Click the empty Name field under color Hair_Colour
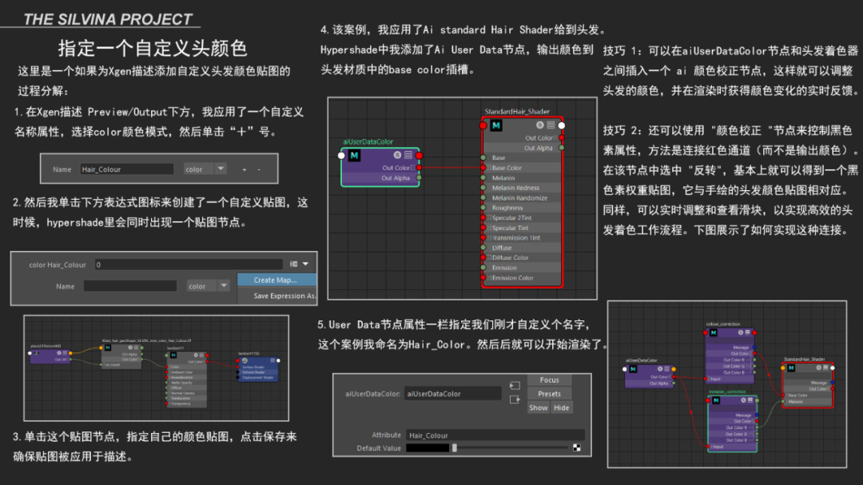The width and height of the screenshot is (863, 485). pyautogui.click(x=130, y=286)
